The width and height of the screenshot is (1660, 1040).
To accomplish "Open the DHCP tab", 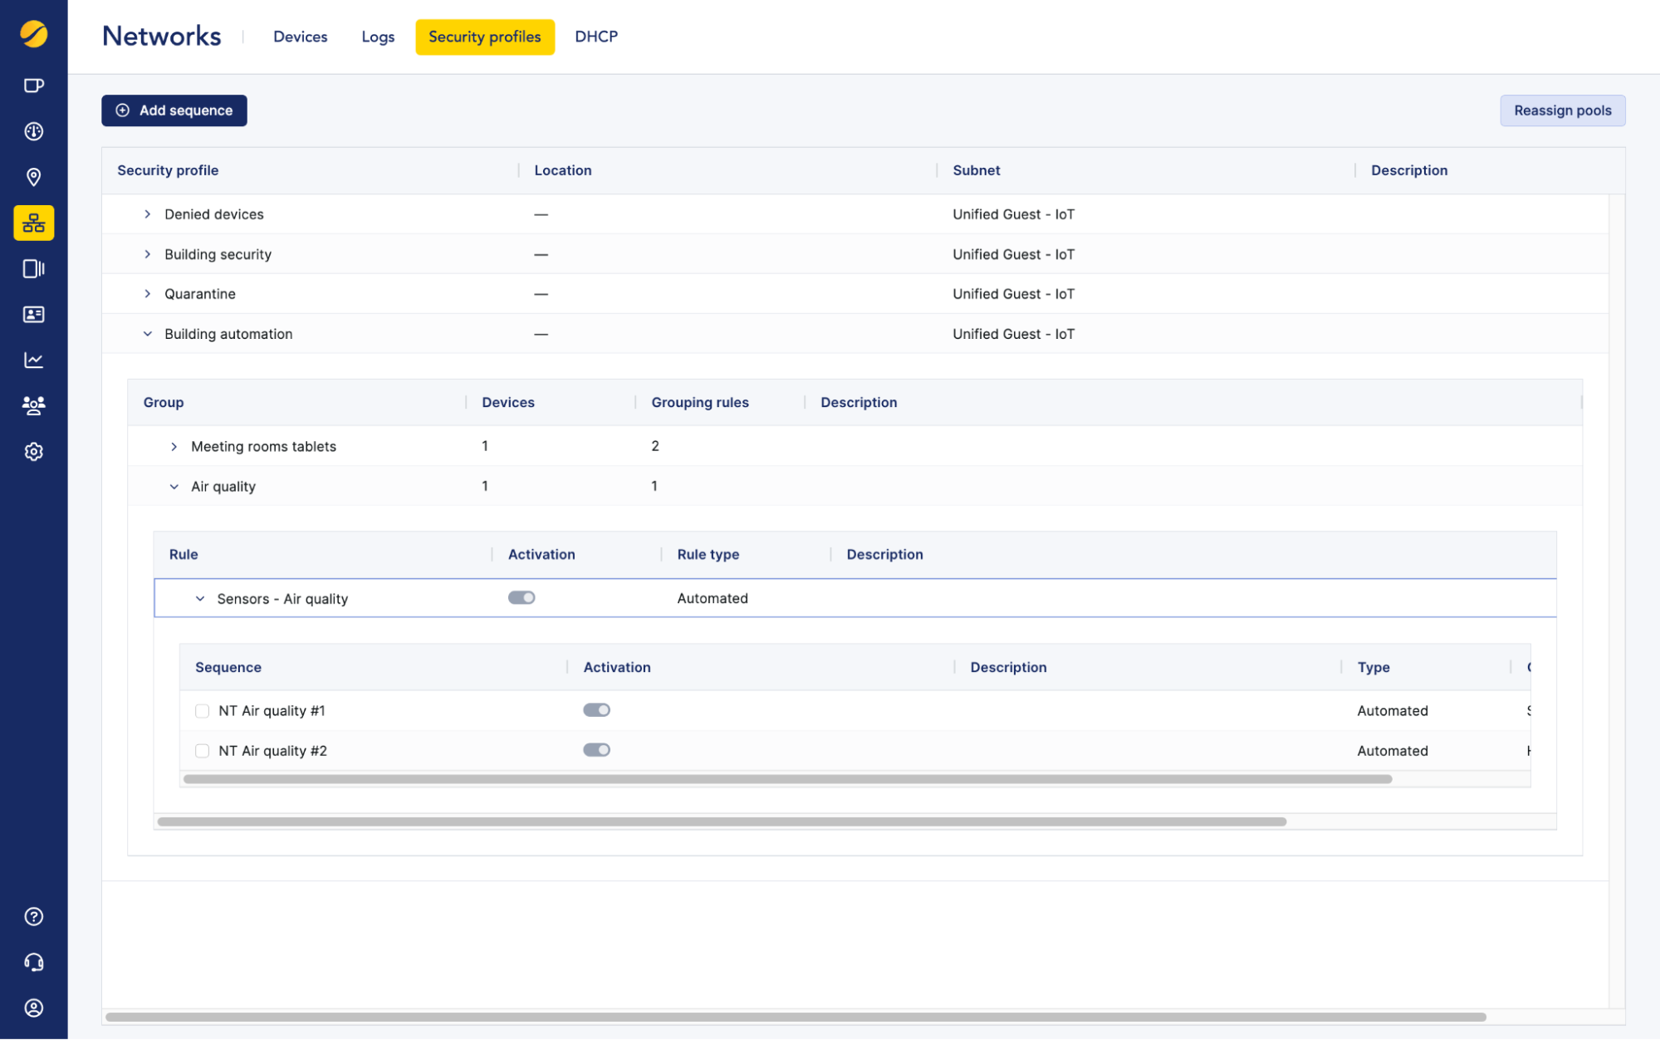I will point(595,37).
